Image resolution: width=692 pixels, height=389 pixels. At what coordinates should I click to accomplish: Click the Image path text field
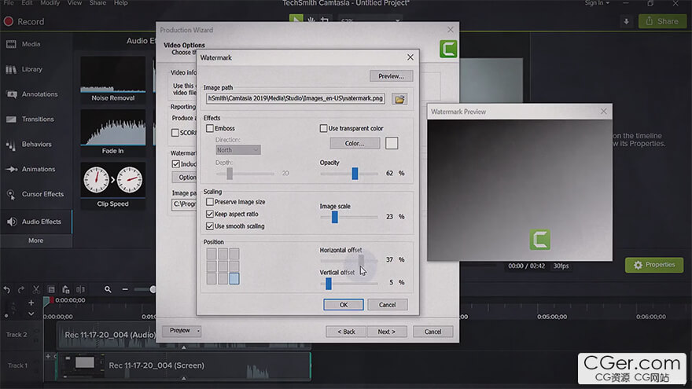tap(296, 98)
